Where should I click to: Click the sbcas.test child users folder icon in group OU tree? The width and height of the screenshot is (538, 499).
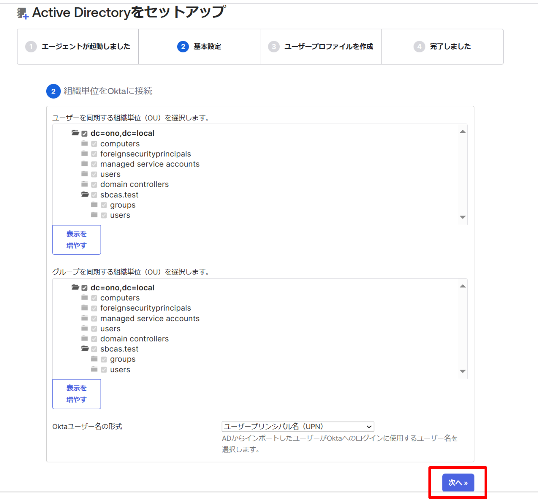coord(94,369)
